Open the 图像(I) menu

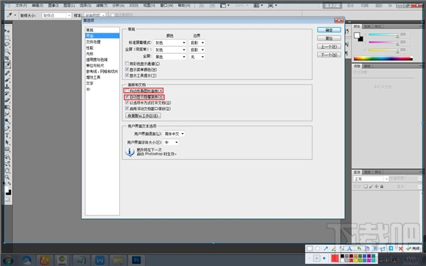point(53,5)
